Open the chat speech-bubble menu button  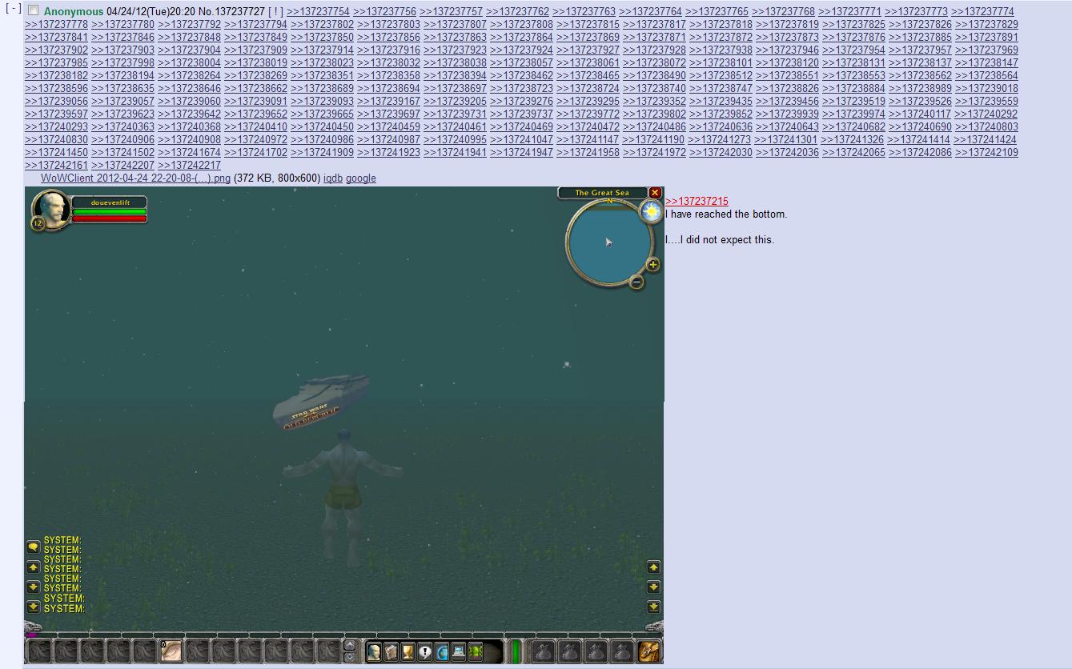coord(33,547)
